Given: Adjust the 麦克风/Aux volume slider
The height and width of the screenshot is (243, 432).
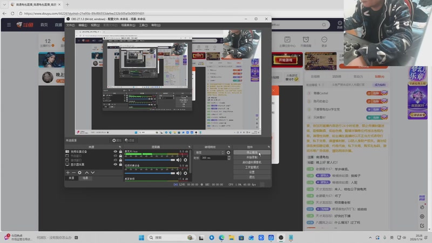Looking at the screenshot, I should [x=150, y=160].
